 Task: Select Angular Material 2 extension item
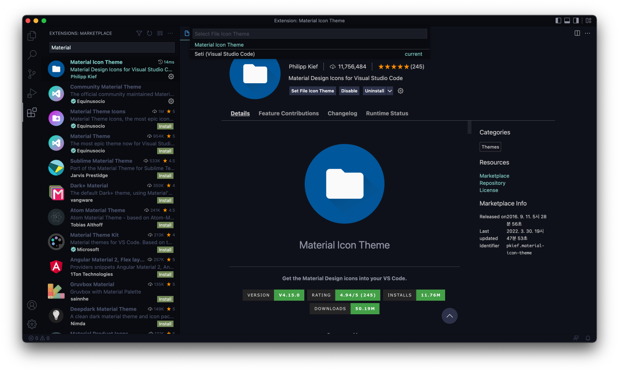(111, 267)
